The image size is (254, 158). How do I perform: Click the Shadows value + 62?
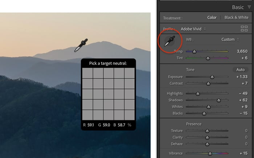click(243, 100)
